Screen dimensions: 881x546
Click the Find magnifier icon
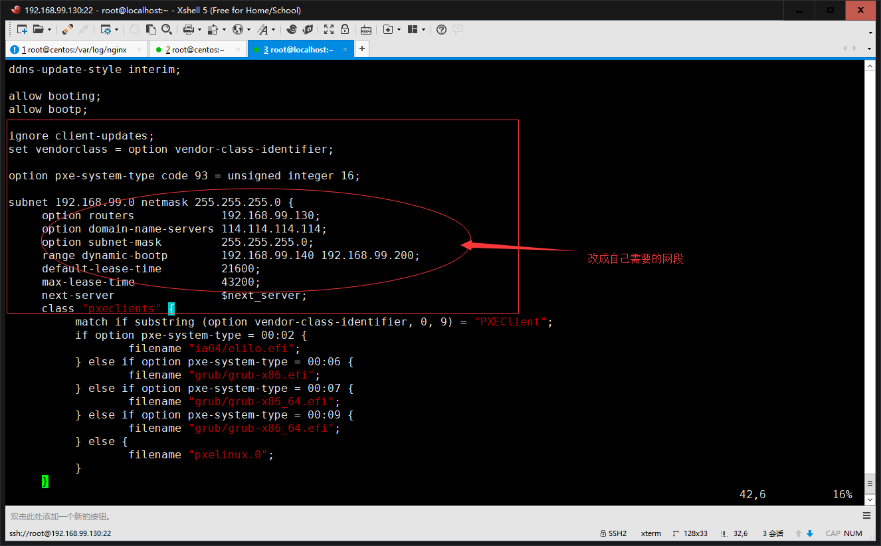point(166,29)
